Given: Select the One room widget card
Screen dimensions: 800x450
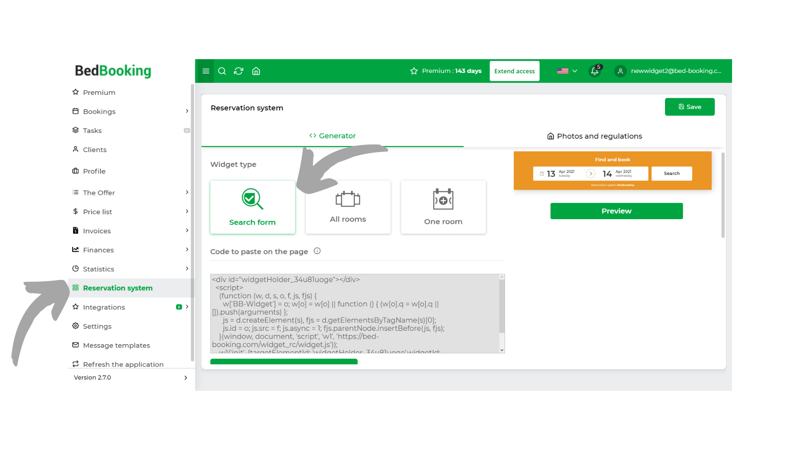Looking at the screenshot, I should coord(443,207).
